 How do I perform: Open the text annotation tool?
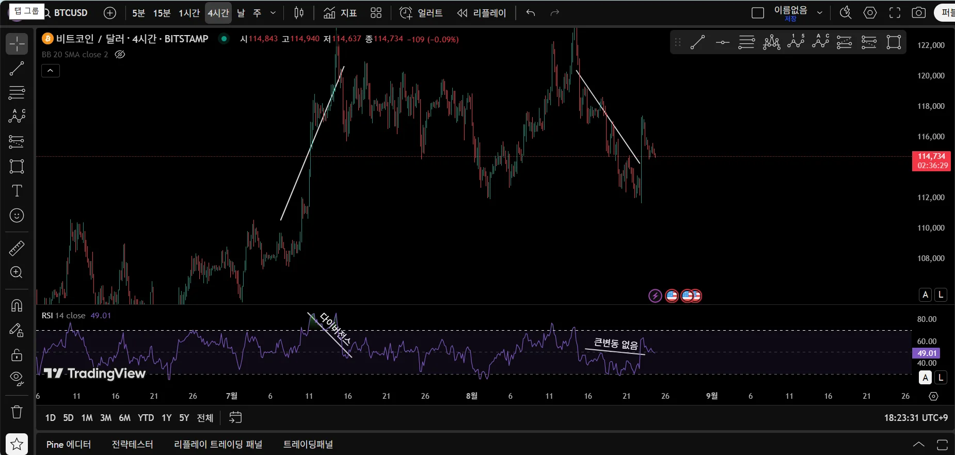(17, 191)
